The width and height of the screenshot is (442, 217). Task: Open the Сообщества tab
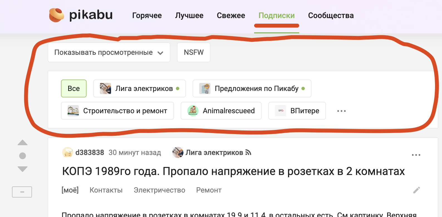331,16
